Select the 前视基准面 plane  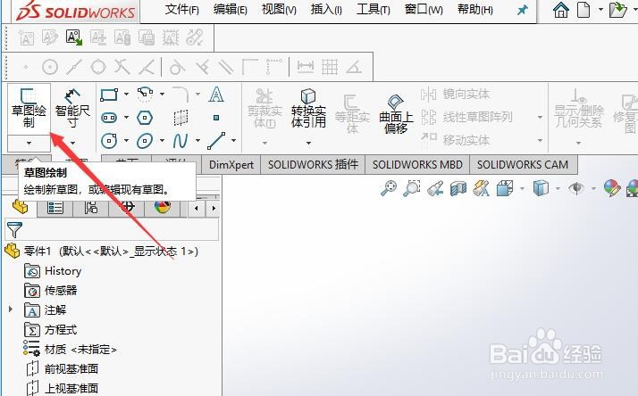pos(63,368)
